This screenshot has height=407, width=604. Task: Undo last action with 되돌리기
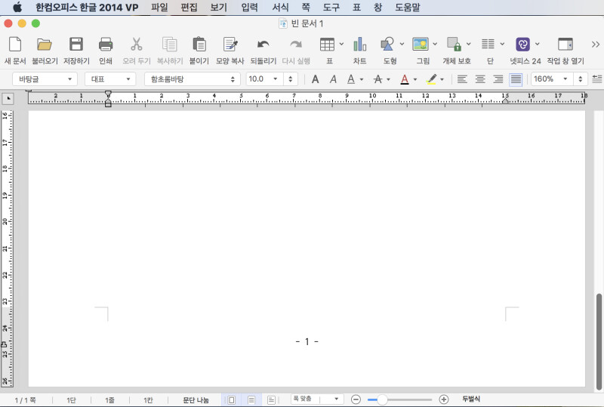263,50
